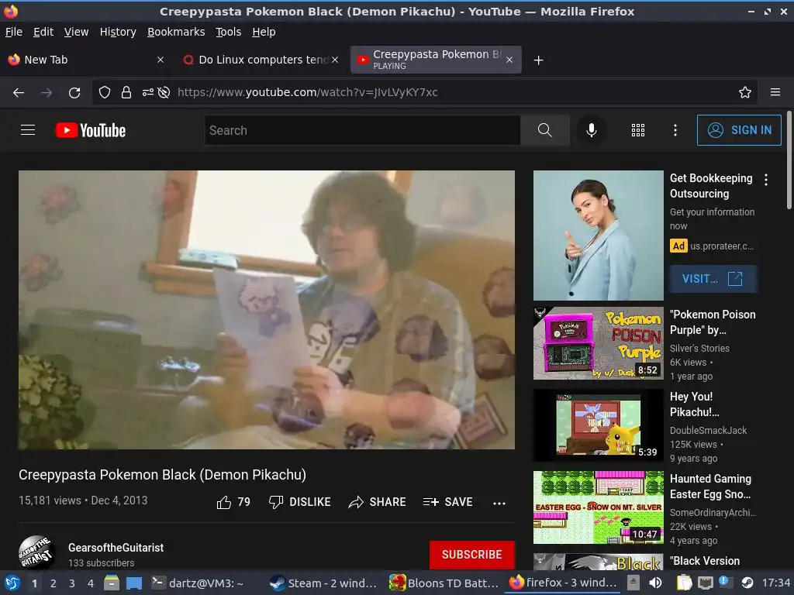The width and height of the screenshot is (794, 595).
Task: Open Bloons TD Battles in taskbar
Action: pos(444,583)
